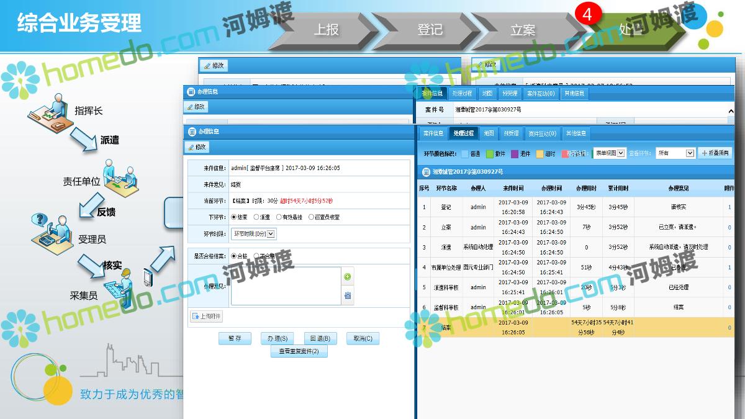Select the 不合格 radio button

point(256,256)
